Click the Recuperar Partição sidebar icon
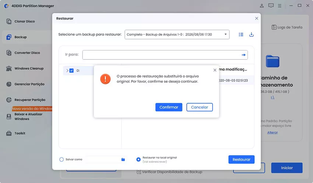Screen dimensions: 313x183 click(x=9, y=100)
